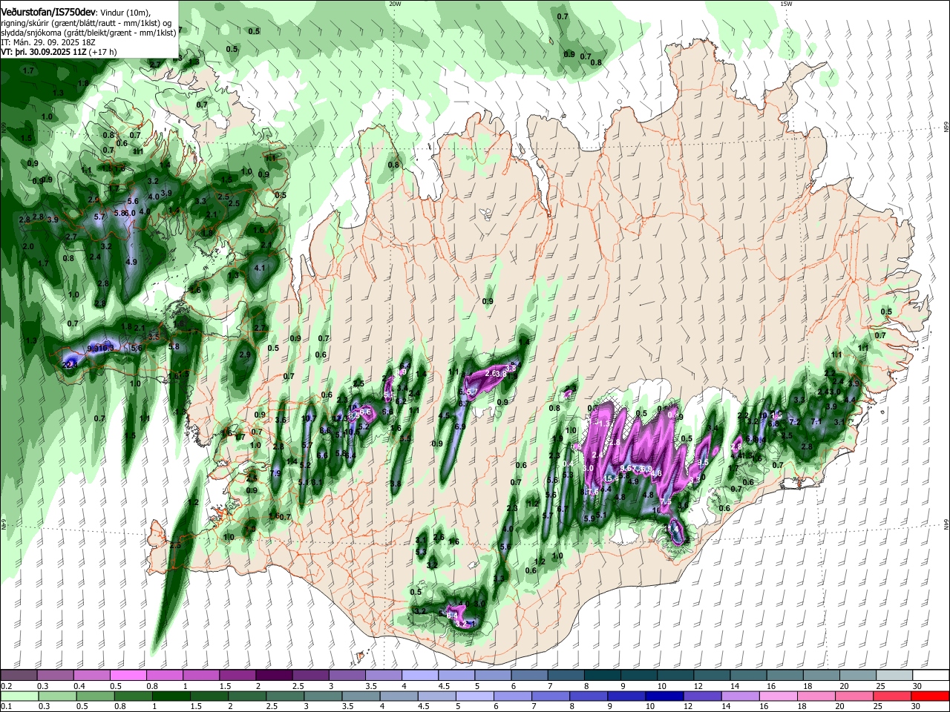The width and height of the screenshot is (950, 712).
Task: Choose the pure red 30 swatch in the lower legend row
Action: [x=929, y=696]
